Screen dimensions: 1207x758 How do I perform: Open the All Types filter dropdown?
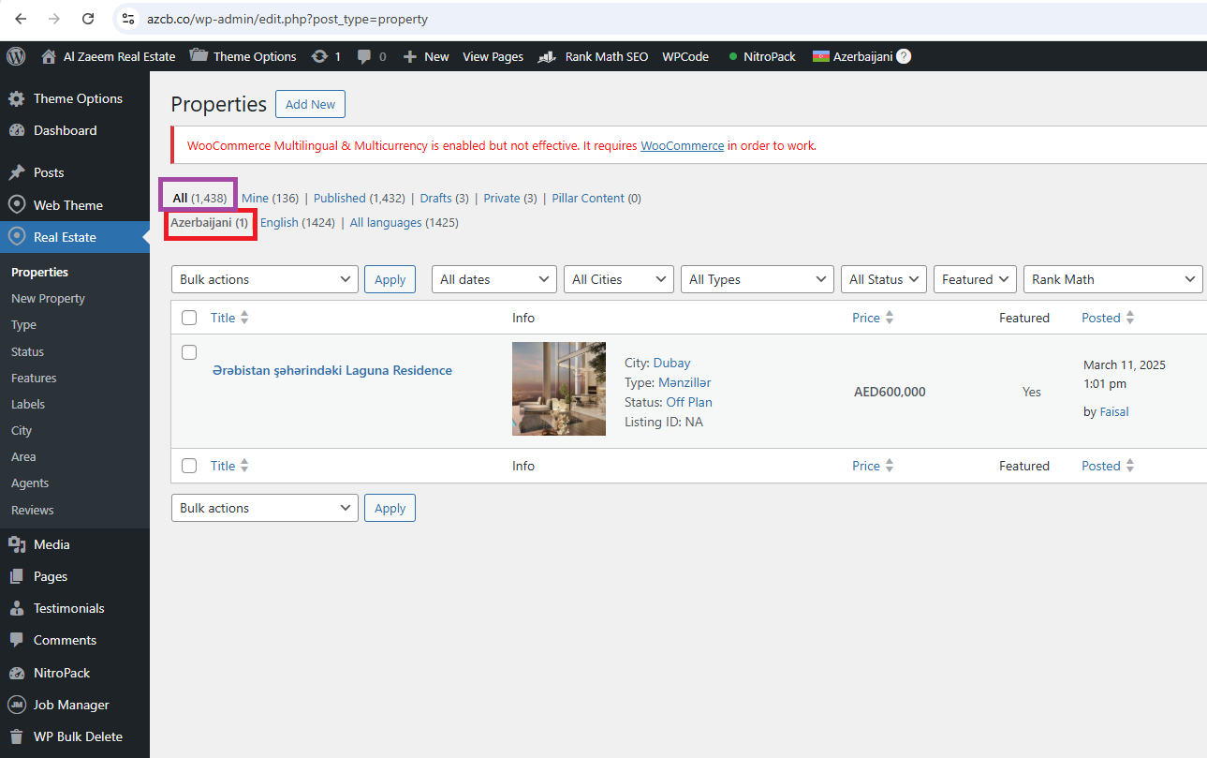click(x=757, y=279)
